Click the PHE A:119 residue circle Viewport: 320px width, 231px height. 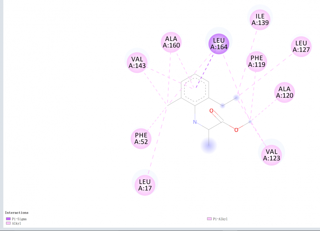[x=257, y=62]
